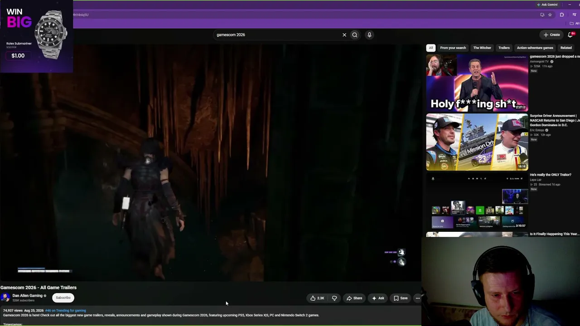Like the video with thumbs up

point(317,298)
